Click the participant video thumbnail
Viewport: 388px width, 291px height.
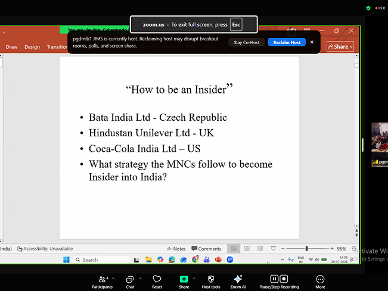380,145
